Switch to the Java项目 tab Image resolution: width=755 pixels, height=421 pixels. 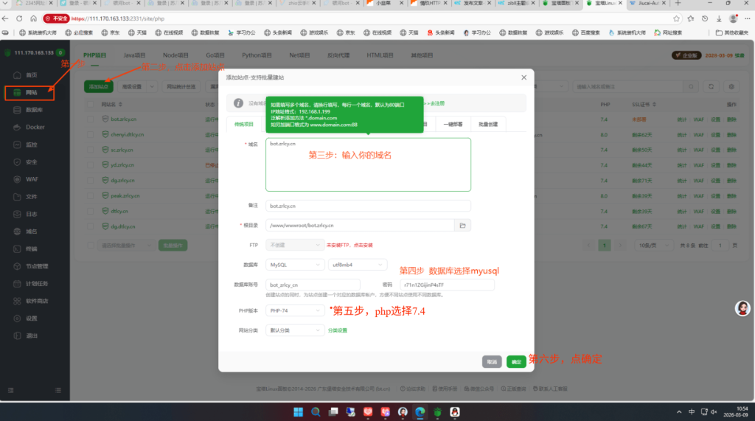tap(133, 55)
